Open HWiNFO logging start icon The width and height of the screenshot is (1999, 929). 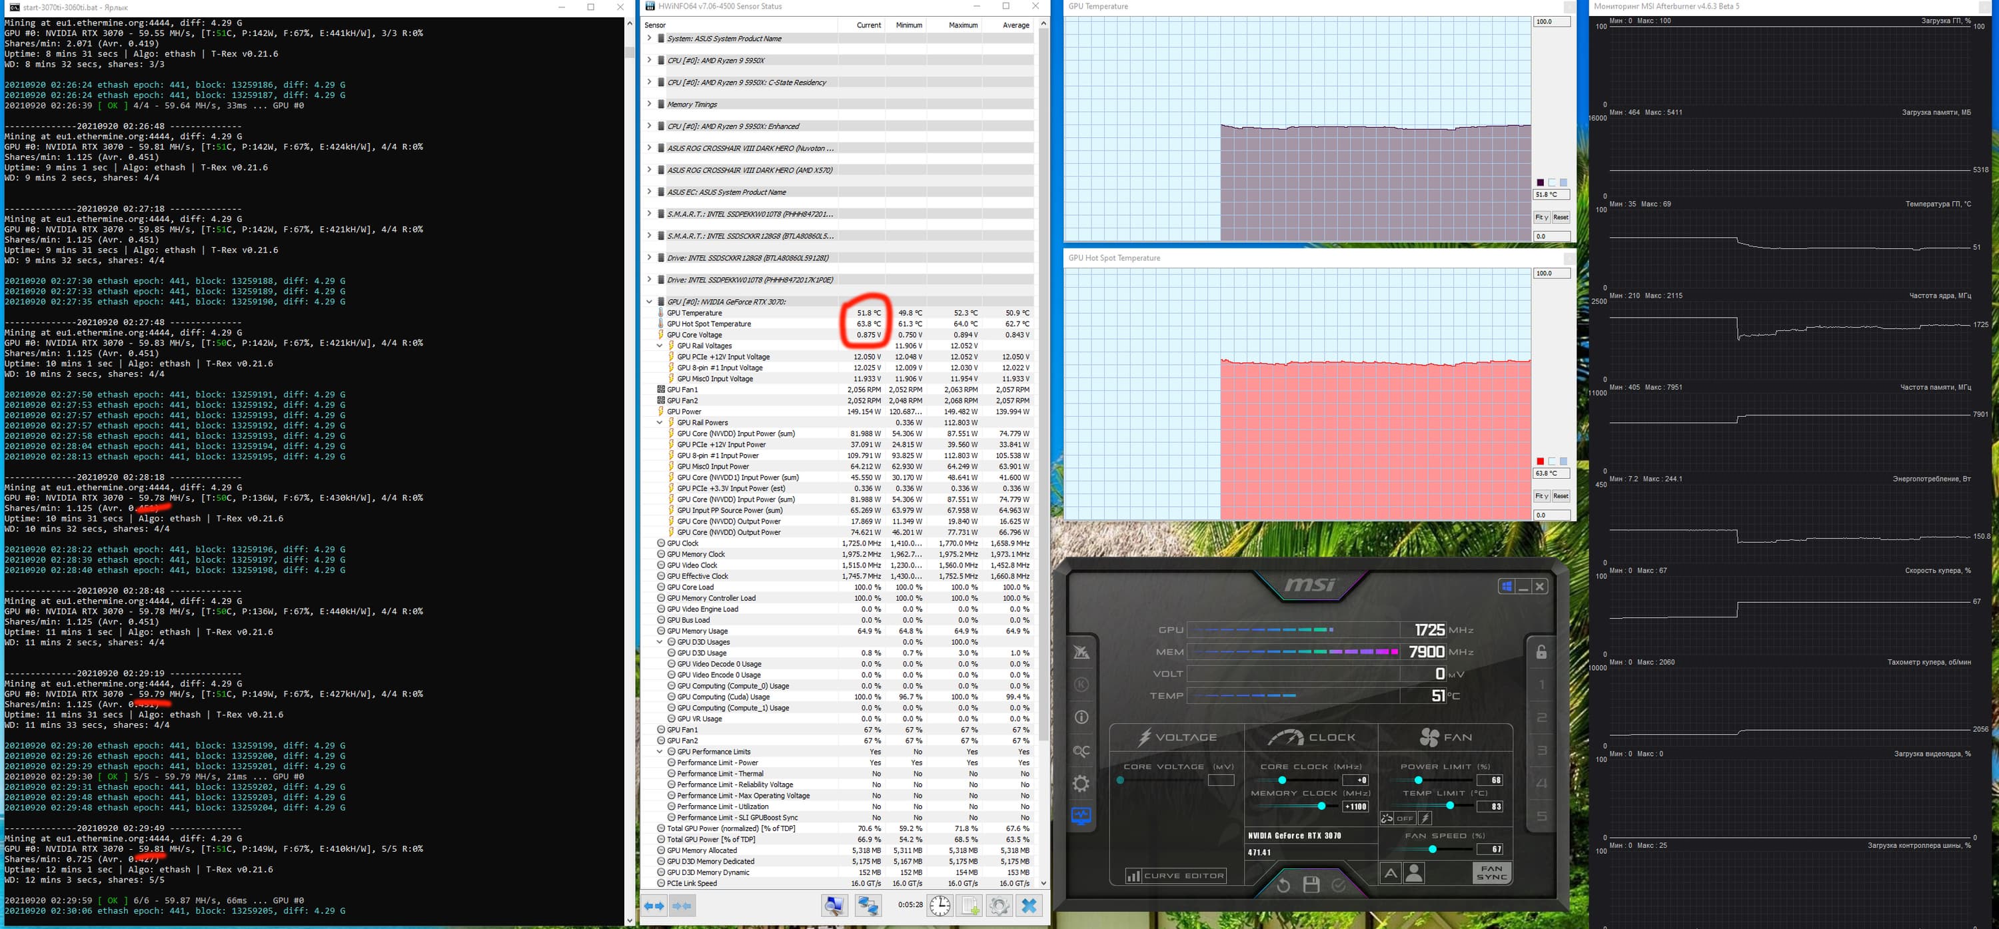pos(970,905)
